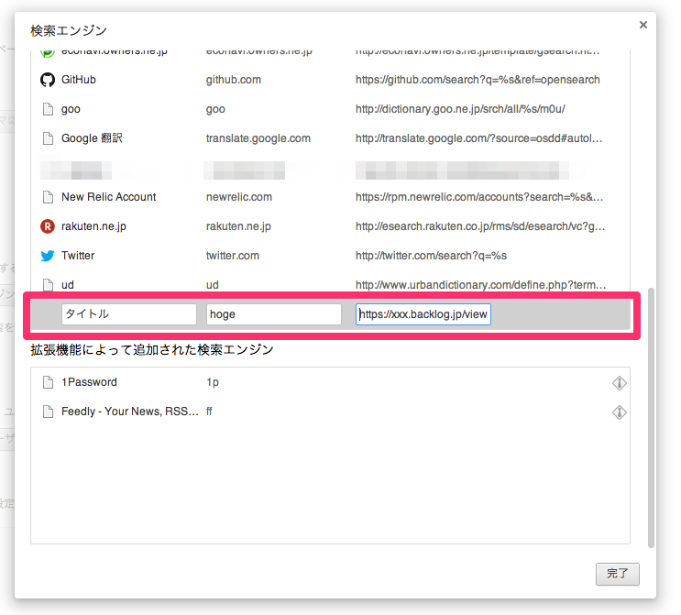The width and height of the screenshot is (681, 615).
Task: Select the 1Password extension engine name
Action: [89, 382]
